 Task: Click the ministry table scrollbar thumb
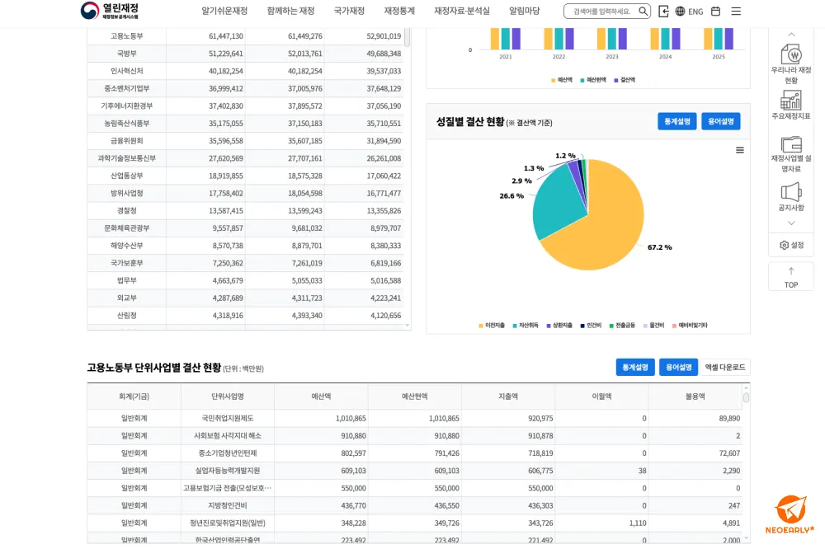pos(408,37)
